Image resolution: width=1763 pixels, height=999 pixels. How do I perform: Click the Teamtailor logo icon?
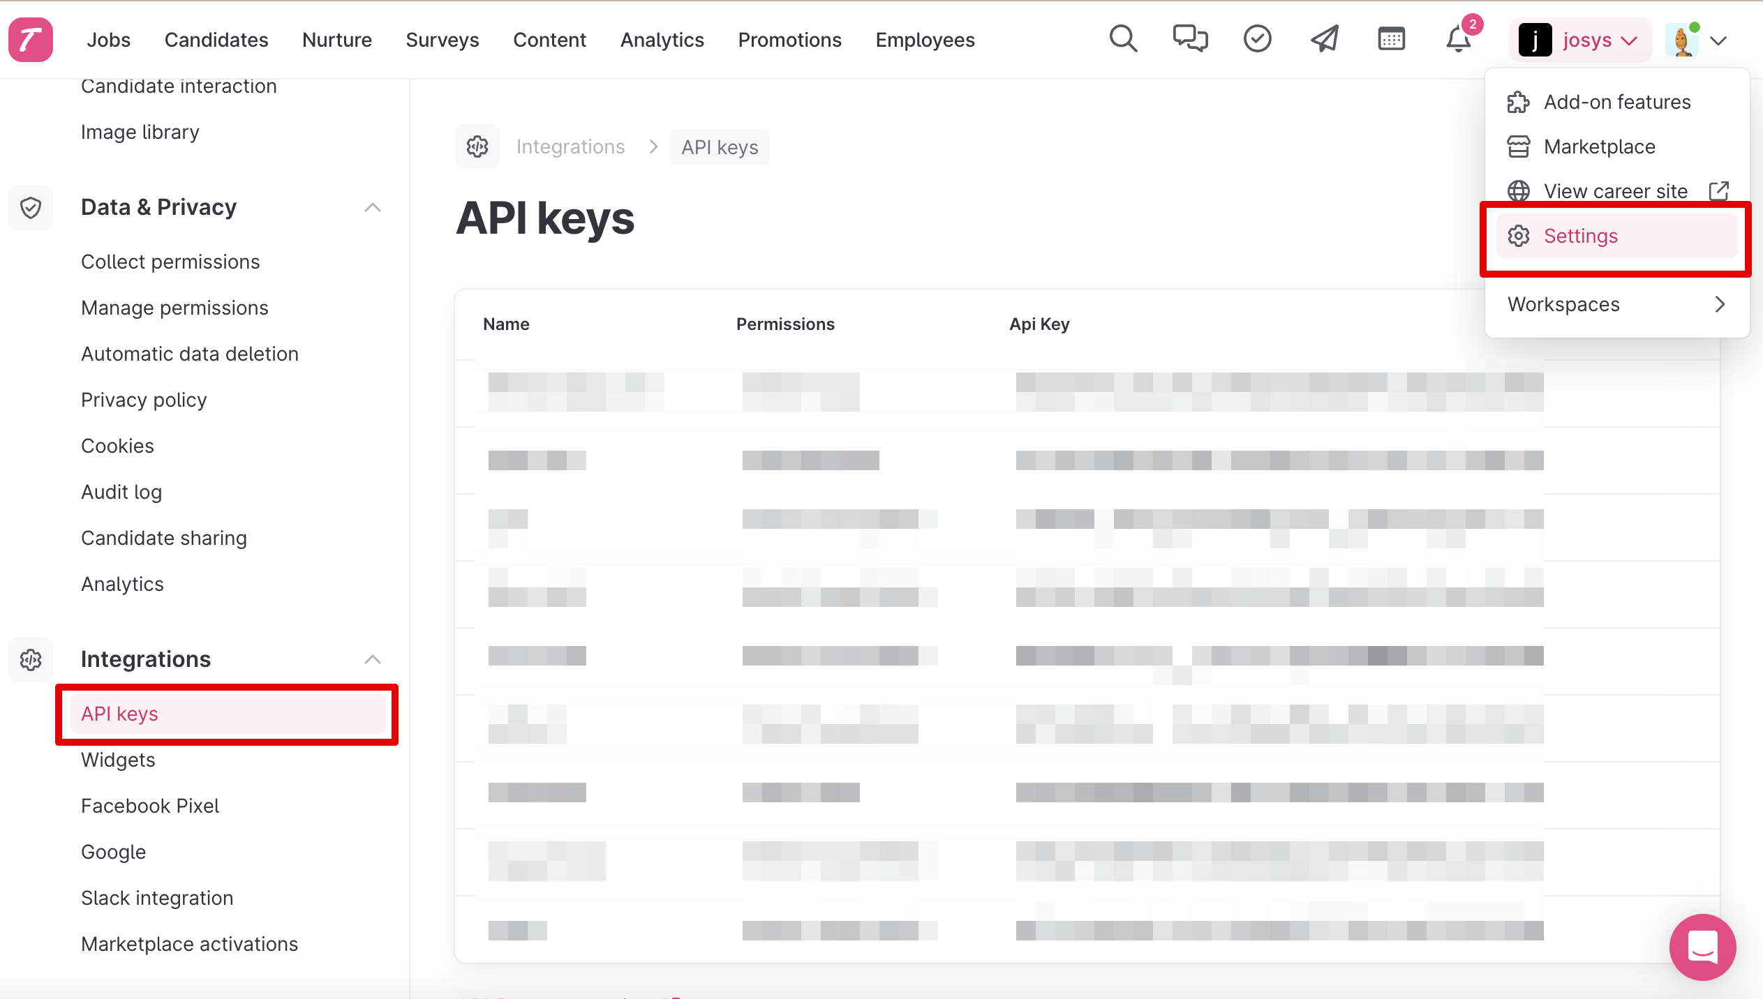point(30,40)
